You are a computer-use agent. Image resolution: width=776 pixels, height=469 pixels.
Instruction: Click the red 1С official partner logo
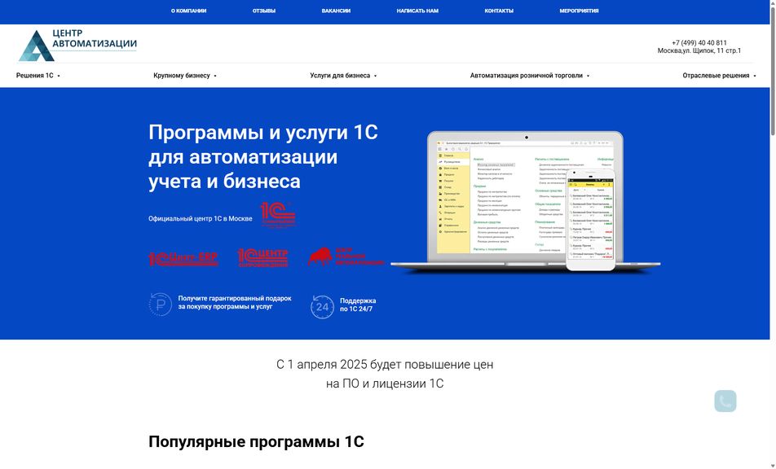pyautogui.click(x=278, y=214)
